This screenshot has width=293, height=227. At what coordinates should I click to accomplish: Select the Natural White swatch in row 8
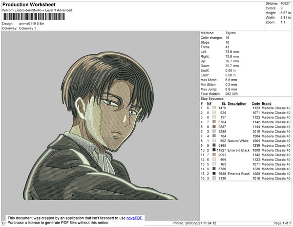click(214, 140)
